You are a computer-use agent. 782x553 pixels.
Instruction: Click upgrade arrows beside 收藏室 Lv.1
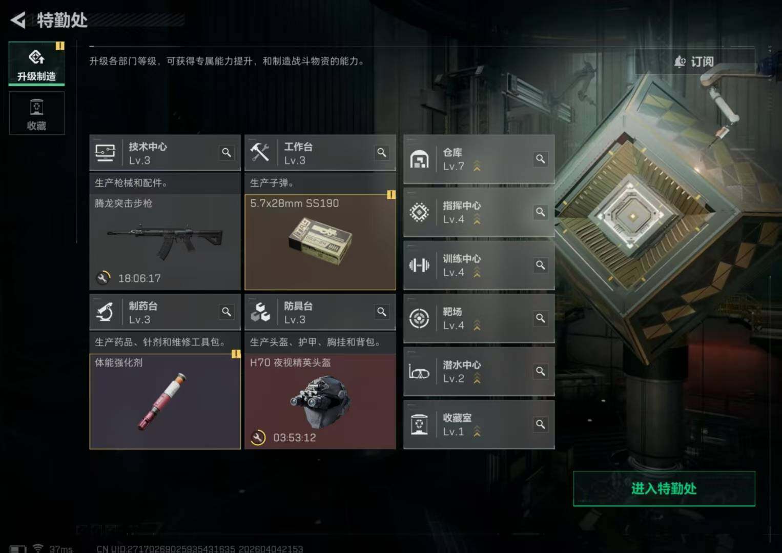pos(477,432)
